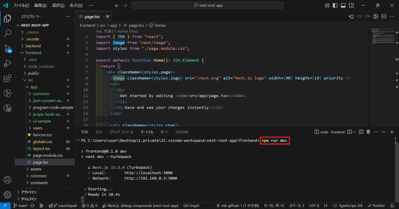Open Git Graph from status bar
The width and height of the screenshot is (399, 209).
[191, 206]
